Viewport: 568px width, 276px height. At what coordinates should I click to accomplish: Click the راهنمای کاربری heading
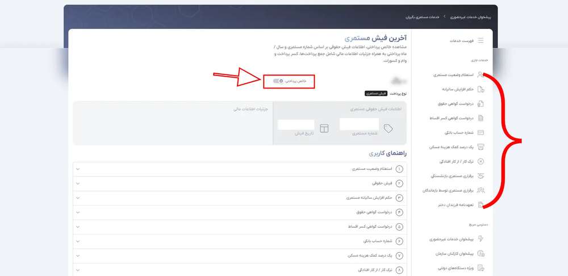click(x=388, y=153)
